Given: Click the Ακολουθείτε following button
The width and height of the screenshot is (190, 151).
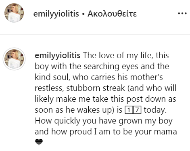Looking at the screenshot, I should coord(112,14).
